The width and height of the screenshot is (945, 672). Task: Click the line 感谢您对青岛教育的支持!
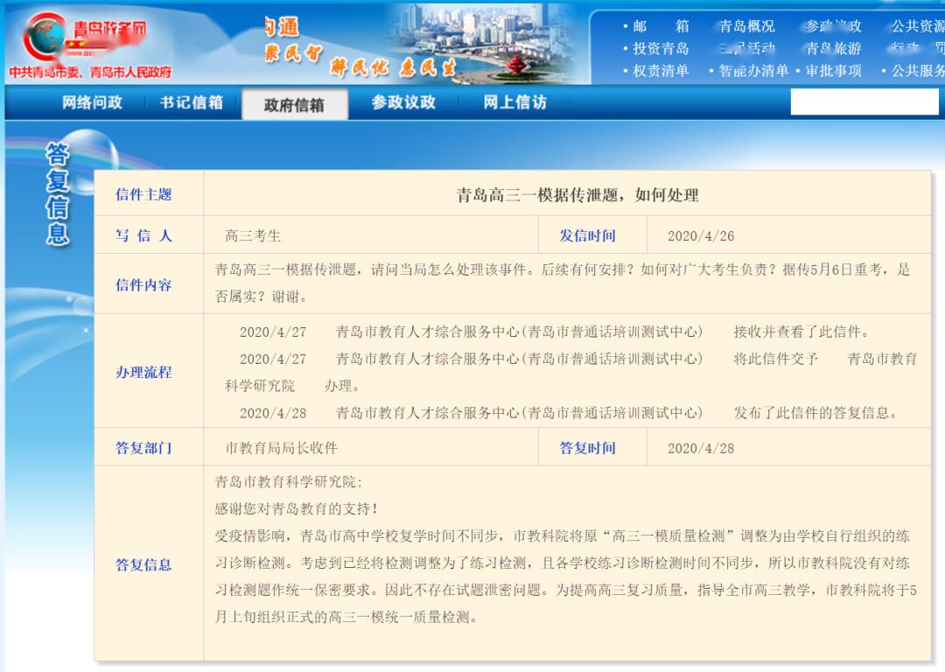coord(296,508)
